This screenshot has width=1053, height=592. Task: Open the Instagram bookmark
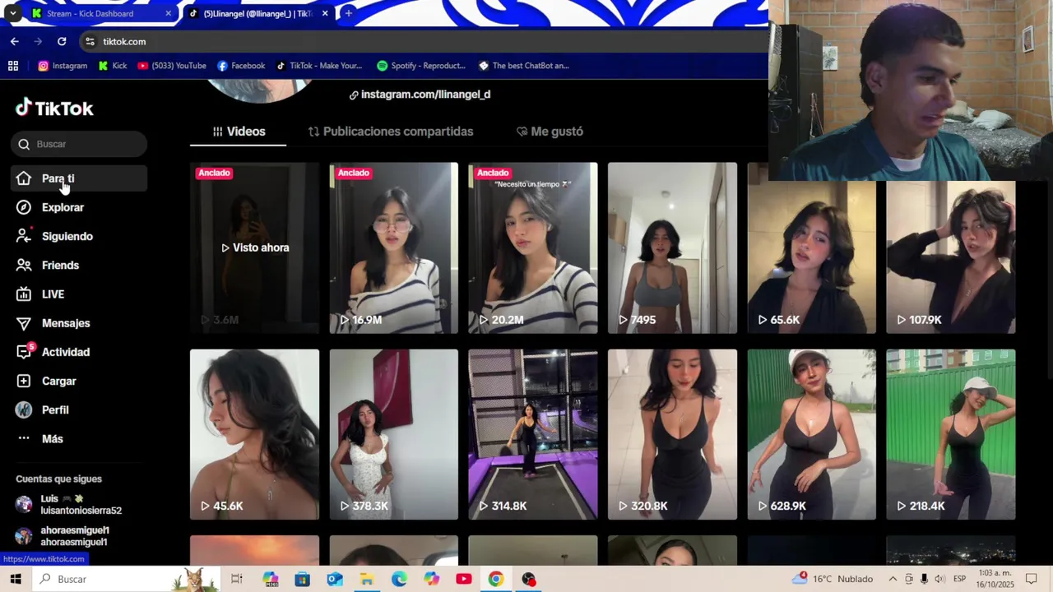tap(63, 66)
